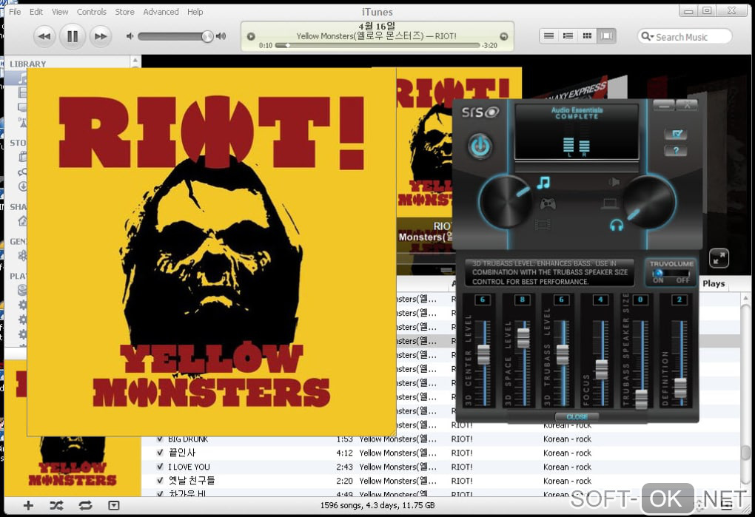Toggle the TruVolume switch
Screen dimensions: 755x517
click(670, 273)
